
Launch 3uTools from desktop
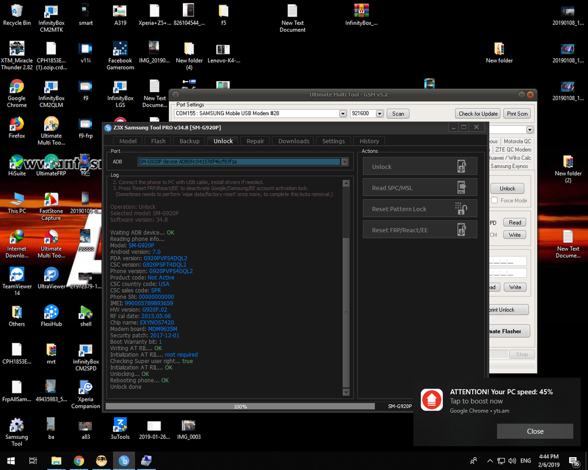coord(120,429)
